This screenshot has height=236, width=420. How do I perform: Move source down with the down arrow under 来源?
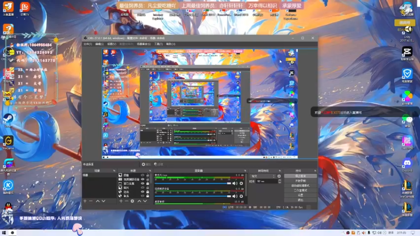(x=145, y=201)
